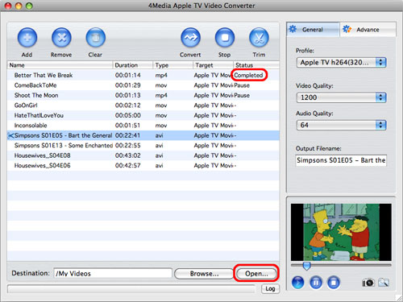The height and width of the screenshot is (302, 403).
Task: Open the snapshot folder magnifier icon
Action: tap(384, 283)
